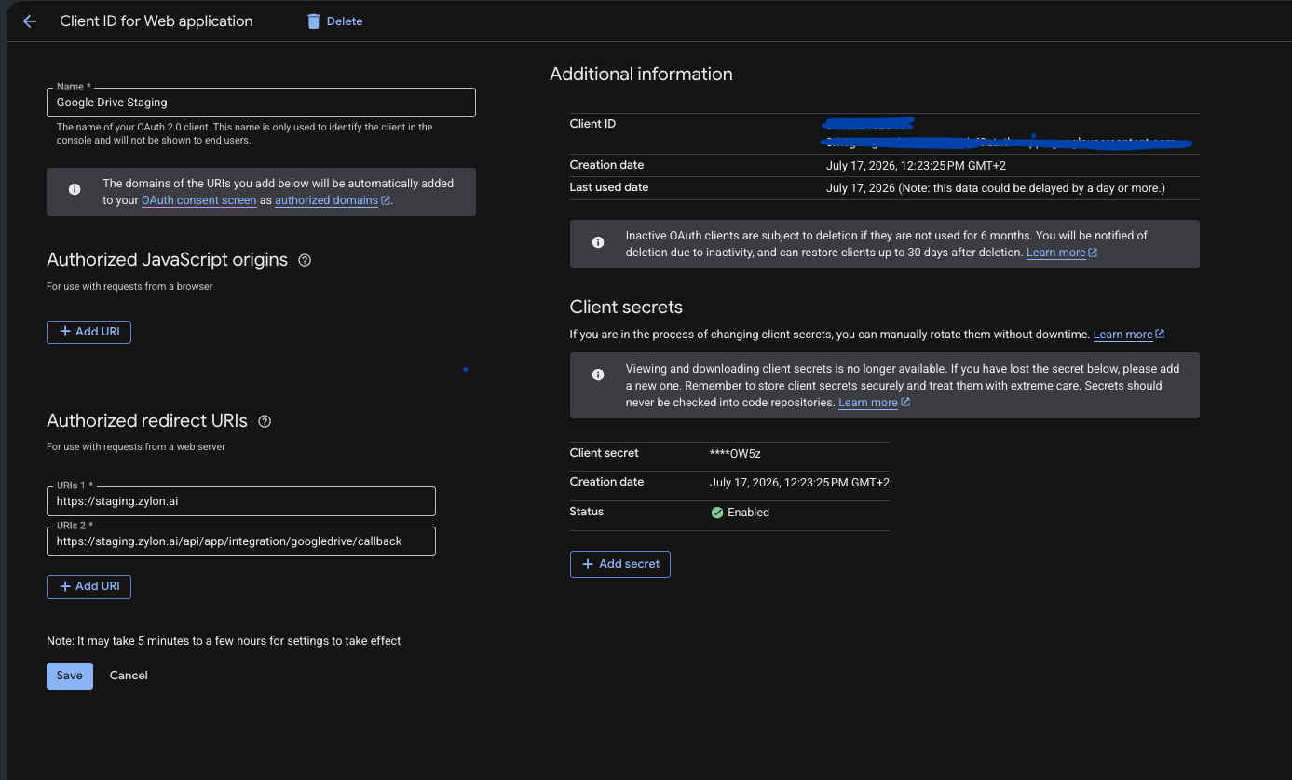Image resolution: width=1292 pixels, height=780 pixels.
Task: Click info icon in domains notice
Action: pos(75,189)
